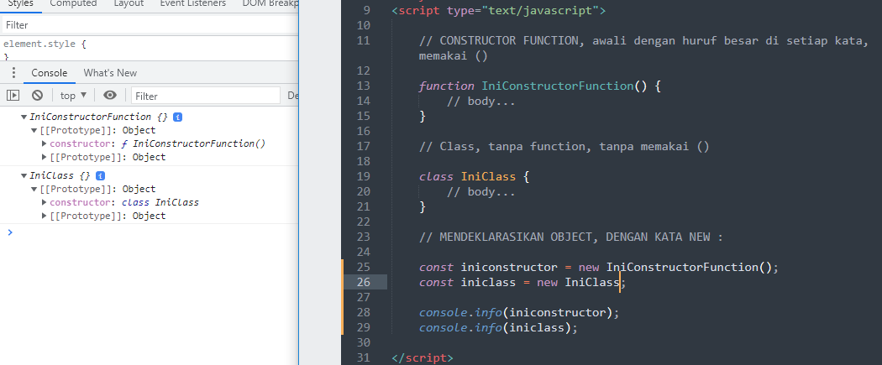Screen dimensions: 882x365
Task: Click the element.style rule text
Action: [45, 44]
